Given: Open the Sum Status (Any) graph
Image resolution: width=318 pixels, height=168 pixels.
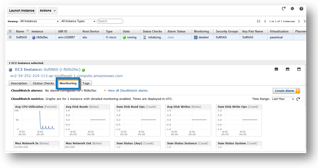Looking at the screenshot, I should [x=137, y=145].
